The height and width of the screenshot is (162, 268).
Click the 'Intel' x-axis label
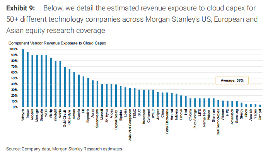pos(186,112)
